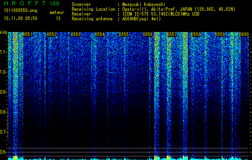This screenshot has width=252, height=160.
Task: Click the meteor label
Action: point(57,12)
